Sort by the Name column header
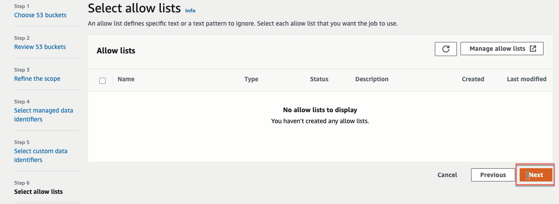Viewport: 559px width, 204px height. pos(126,79)
